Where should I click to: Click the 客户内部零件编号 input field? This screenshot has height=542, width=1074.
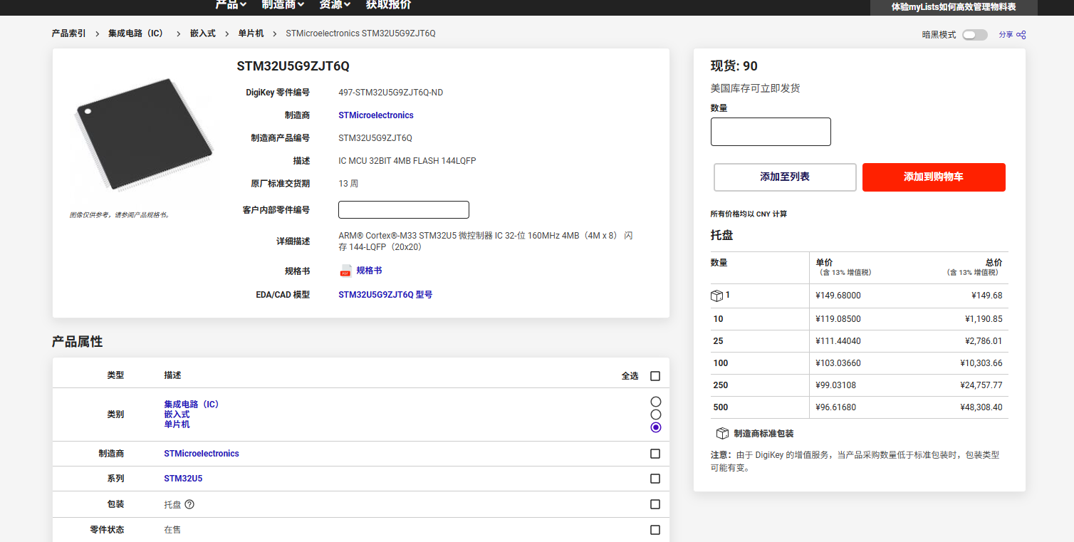click(x=403, y=210)
